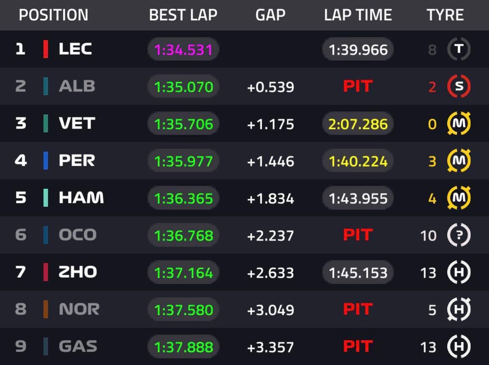This screenshot has width=489, height=365.
Task: Select the BEST LAP column header
Action: (x=183, y=15)
